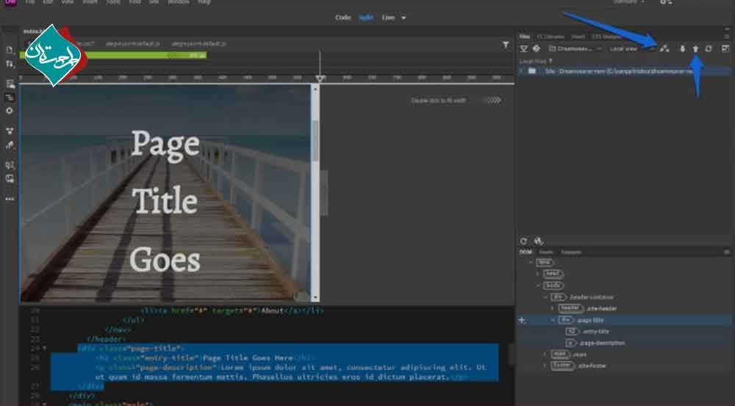The image size is (735, 406).
Task: Open the Tools menu
Action: click(113, 2)
